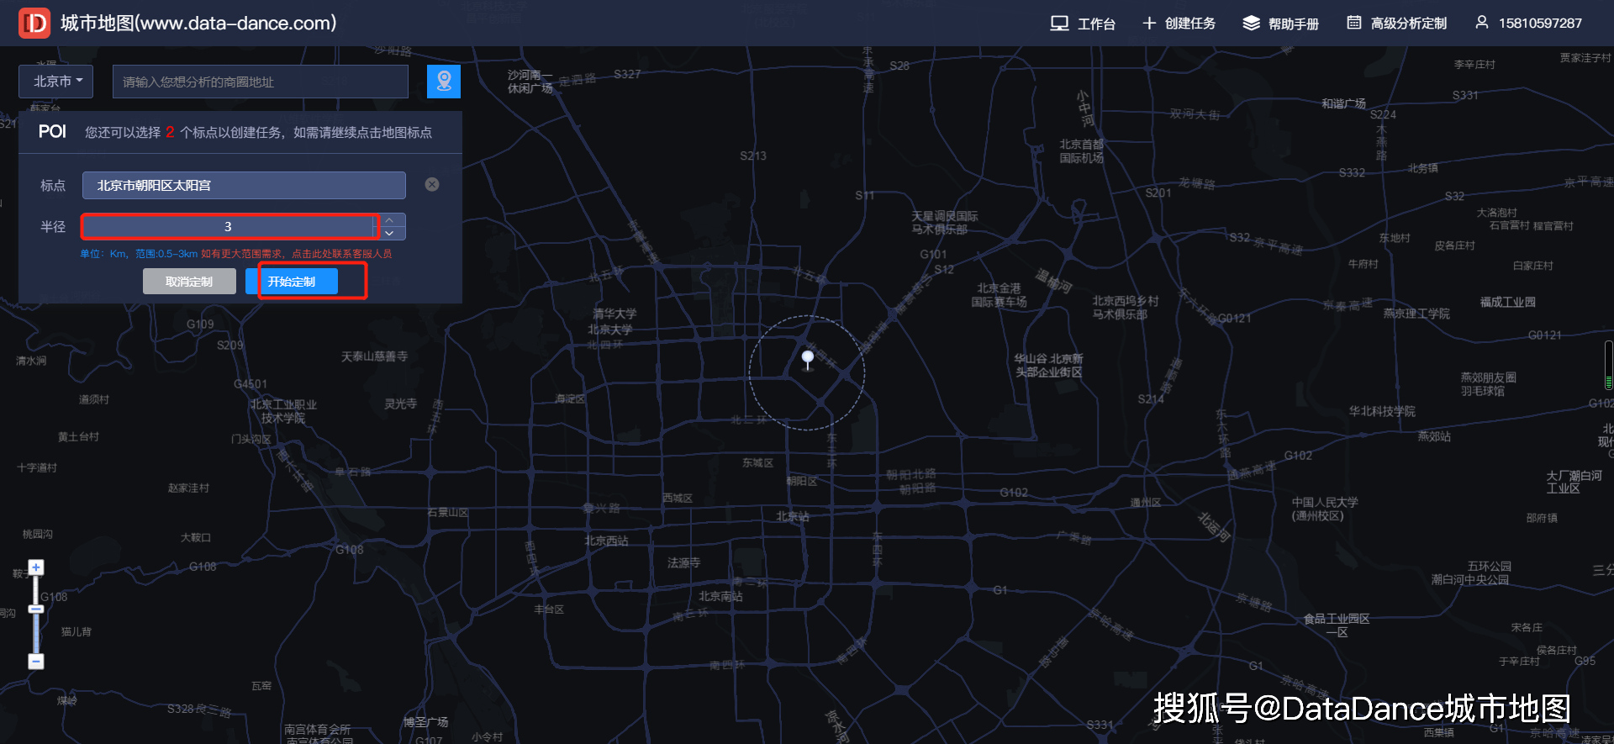This screenshot has width=1614, height=744.
Task: Open user account 15810597287
Action: (x=1528, y=24)
